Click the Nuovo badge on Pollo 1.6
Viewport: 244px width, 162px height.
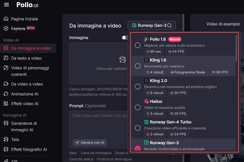[x=175, y=39]
